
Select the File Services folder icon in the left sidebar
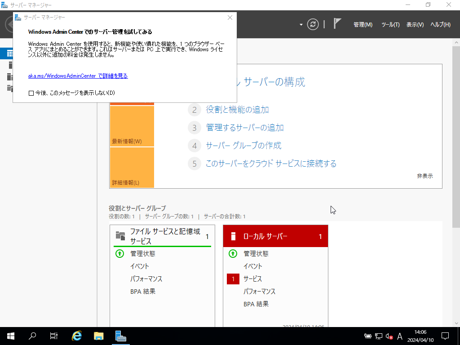coord(10,88)
